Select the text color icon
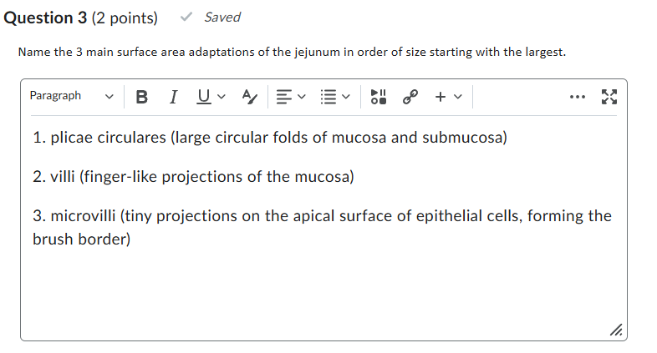 click(x=250, y=97)
